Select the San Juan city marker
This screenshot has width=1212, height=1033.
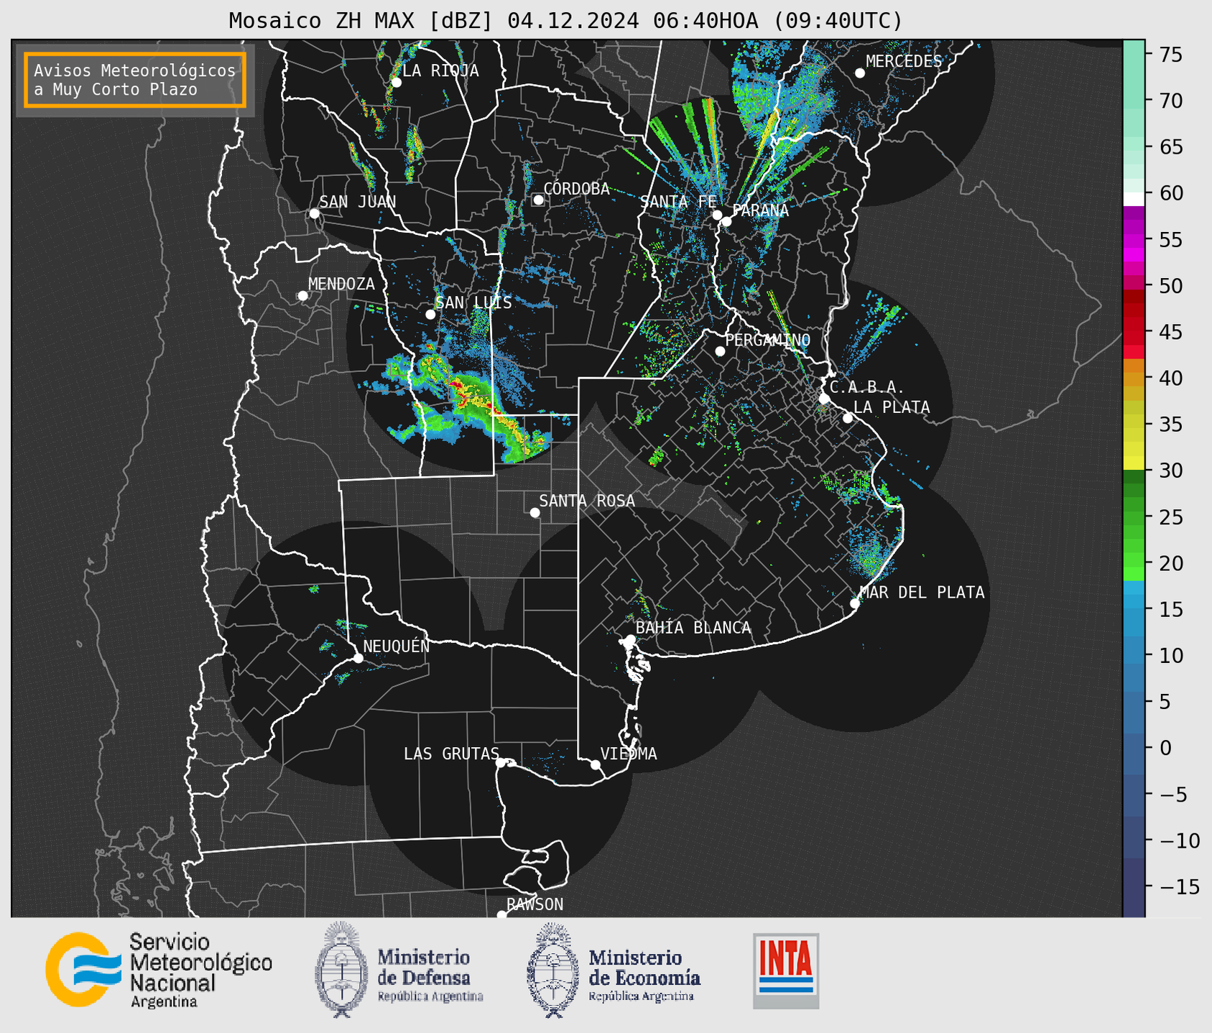[x=314, y=213]
